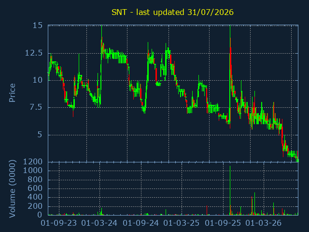The width and height of the screenshot is (309, 232).
Task: Click the 5 price axis label
Action: click(40, 135)
